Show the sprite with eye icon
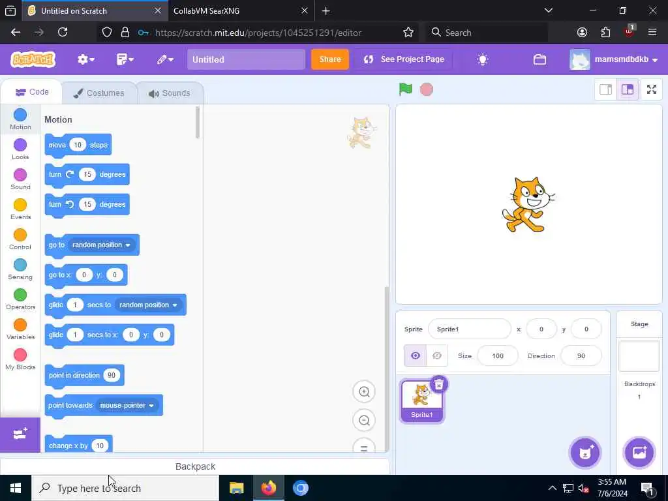This screenshot has width=668, height=501. click(x=415, y=356)
